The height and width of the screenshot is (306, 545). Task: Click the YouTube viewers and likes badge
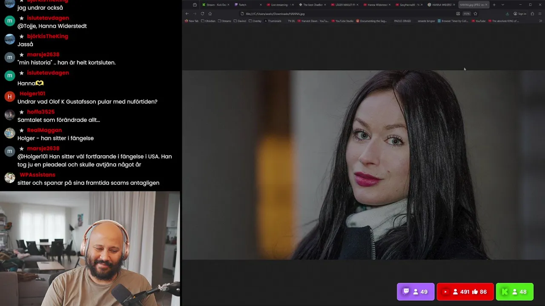pos(465,292)
